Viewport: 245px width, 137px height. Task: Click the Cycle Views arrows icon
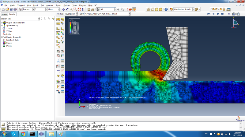coord(83,9)
